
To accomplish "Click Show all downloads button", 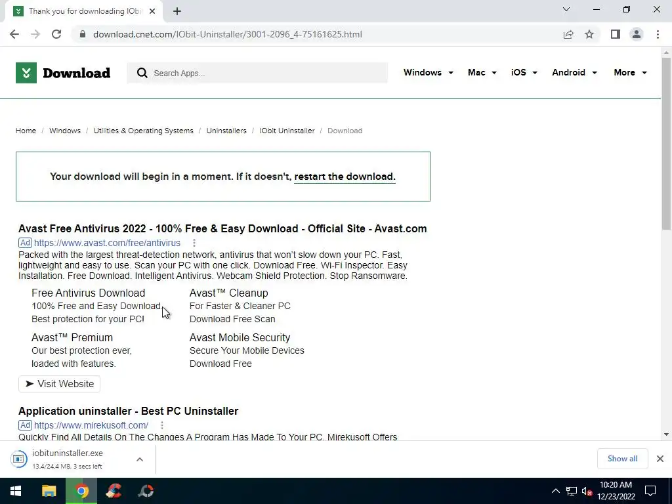I will (622, 459).
